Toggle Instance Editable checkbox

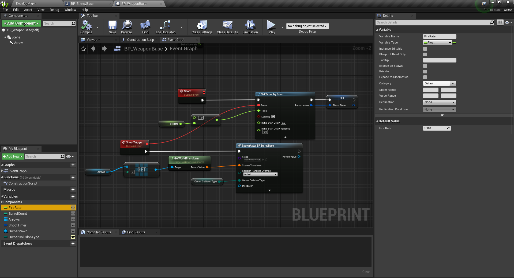click(x=425, y=49)
